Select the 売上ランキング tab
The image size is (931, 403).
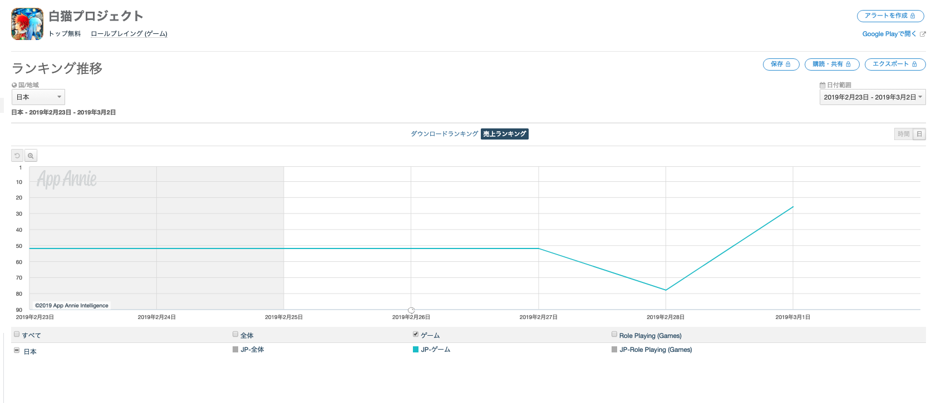[505, 134]
